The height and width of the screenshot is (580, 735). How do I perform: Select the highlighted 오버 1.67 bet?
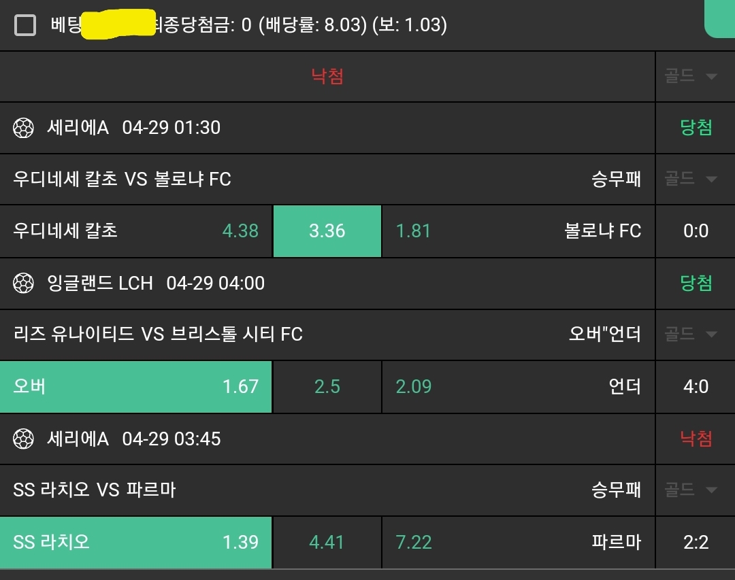(x=136, y=387)
